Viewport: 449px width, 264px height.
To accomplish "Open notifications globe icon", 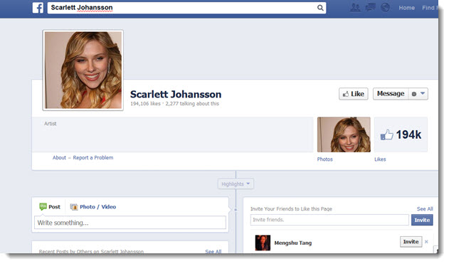I will (x=386, y=7).
